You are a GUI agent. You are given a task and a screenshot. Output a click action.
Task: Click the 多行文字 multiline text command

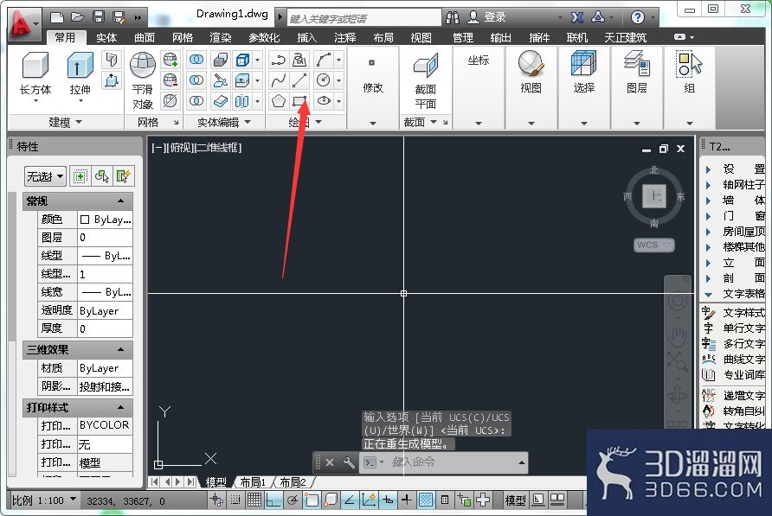pyautogui.click(x=734, y=343)
